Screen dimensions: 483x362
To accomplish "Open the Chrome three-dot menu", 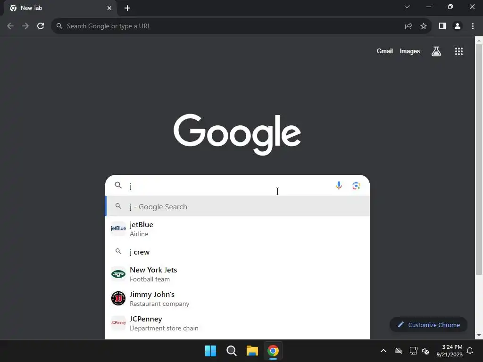I will coord(473,26).
